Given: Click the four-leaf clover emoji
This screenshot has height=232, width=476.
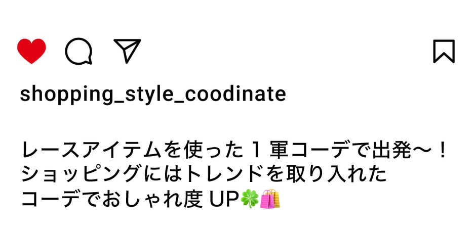Looking at the screenshot, I should pos(250,199).
